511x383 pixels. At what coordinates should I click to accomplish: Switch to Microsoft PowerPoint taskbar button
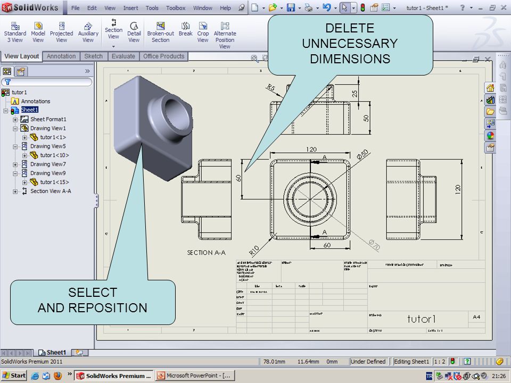click(x=194, y=376)
